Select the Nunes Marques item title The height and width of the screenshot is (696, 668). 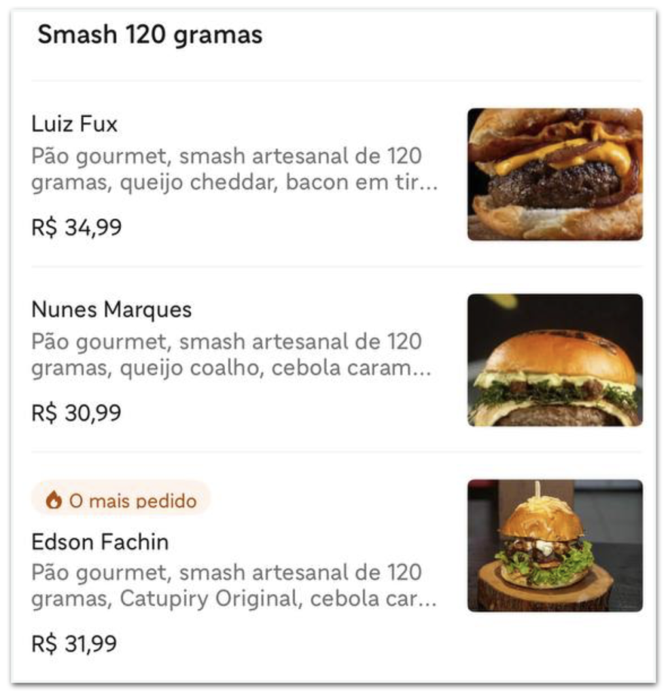pos(111,309)
